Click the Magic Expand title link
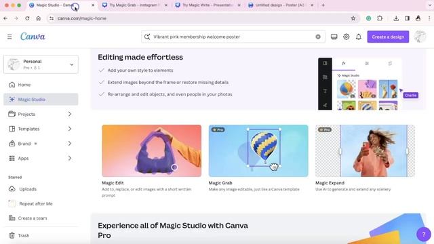 (330, 183)
